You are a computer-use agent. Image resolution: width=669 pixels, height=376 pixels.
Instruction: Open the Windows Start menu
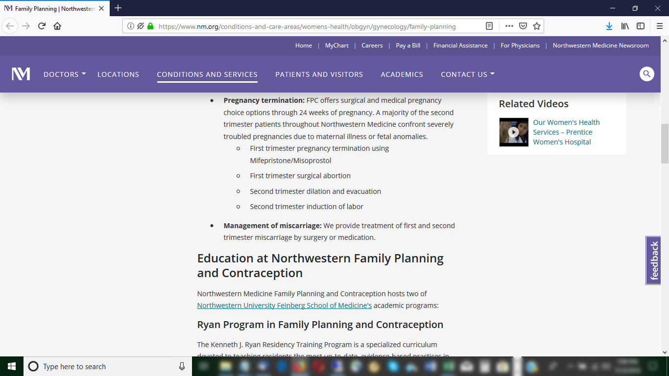pos(12,366)
